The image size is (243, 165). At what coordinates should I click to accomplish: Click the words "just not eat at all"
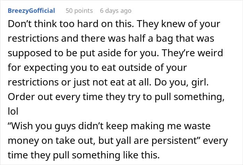point(112,82)
